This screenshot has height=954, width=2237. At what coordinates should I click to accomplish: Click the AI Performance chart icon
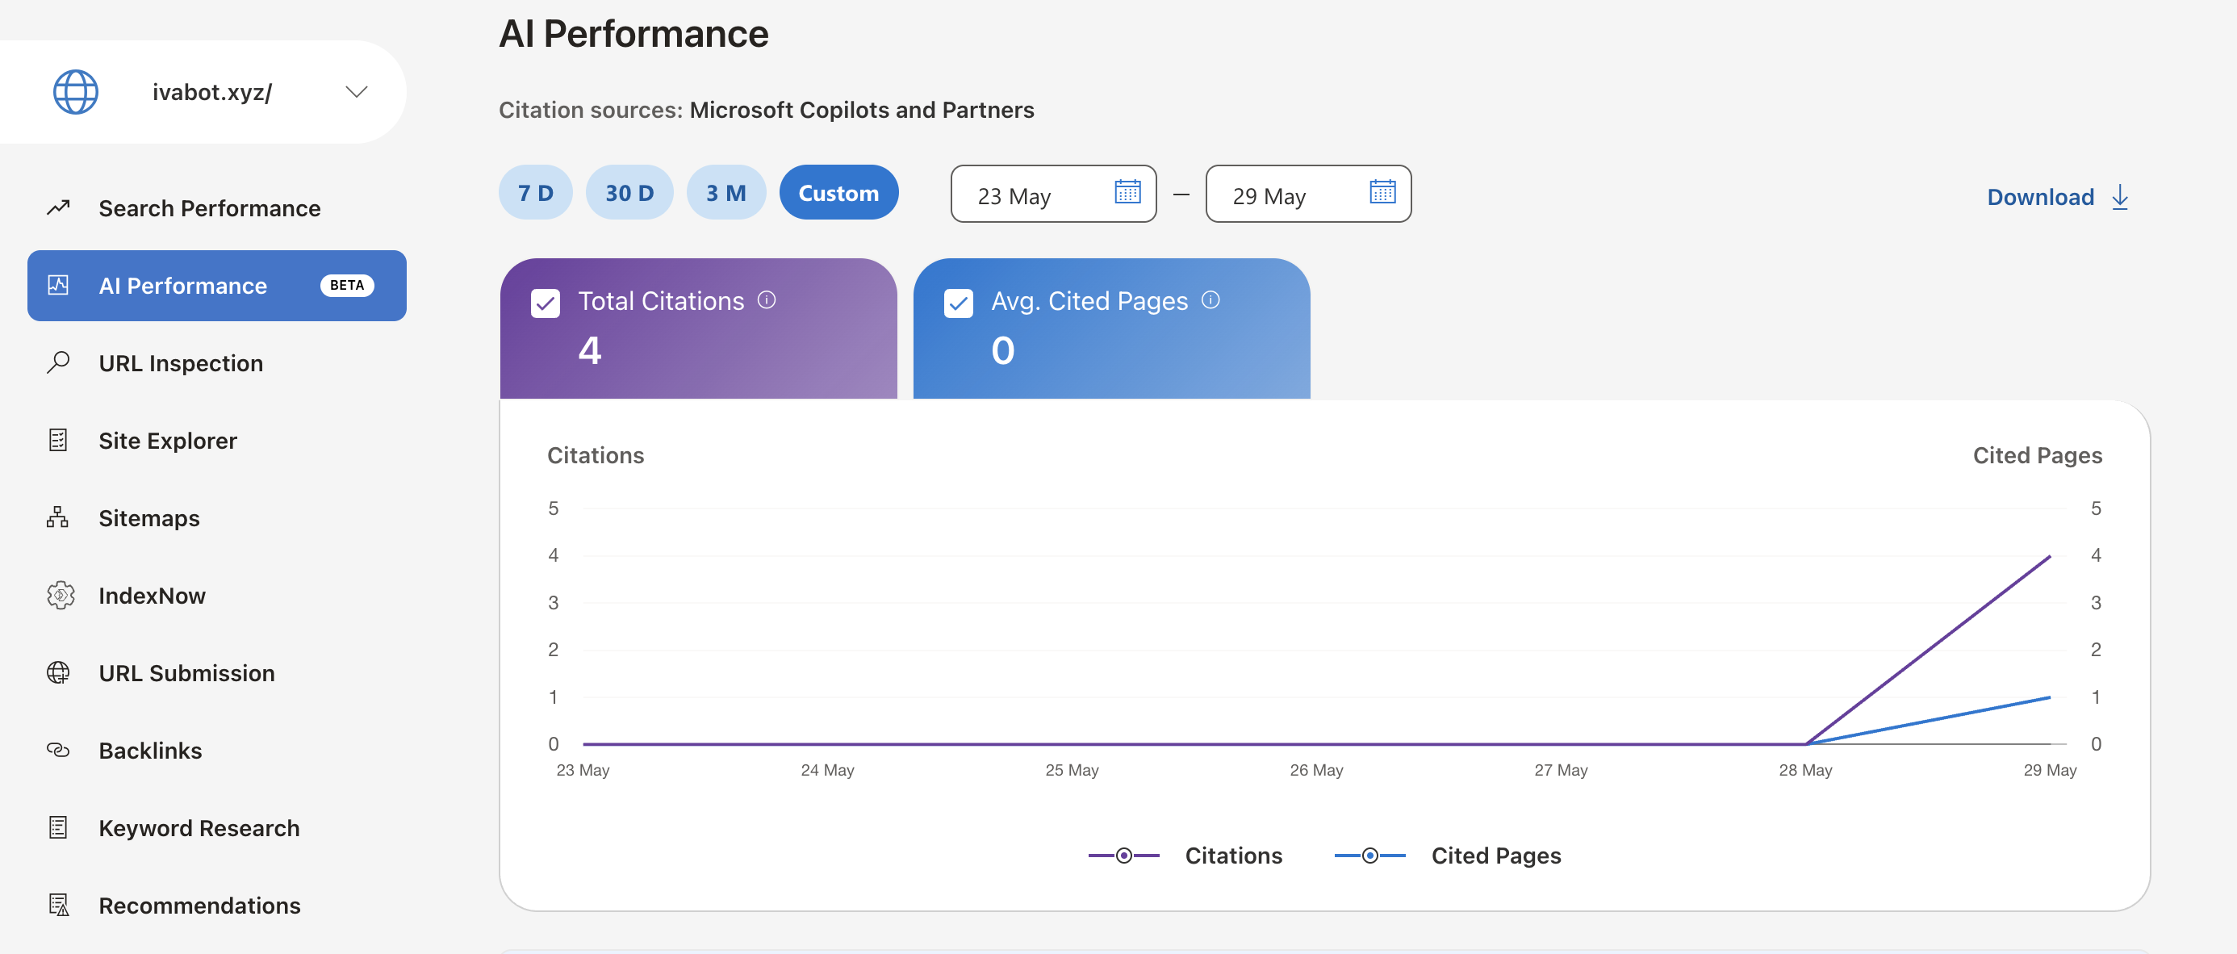coord(58,285)
